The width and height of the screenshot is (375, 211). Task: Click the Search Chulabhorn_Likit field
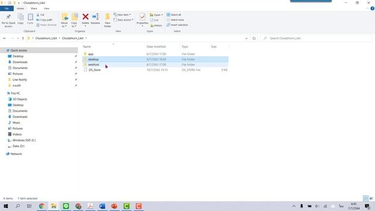click(x=316, y=38)
